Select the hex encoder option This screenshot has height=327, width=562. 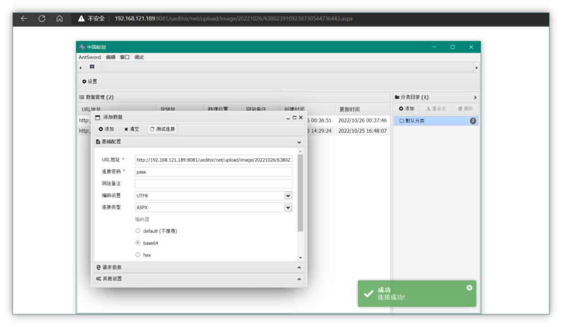pyautogui.click(x=138, y=255)
